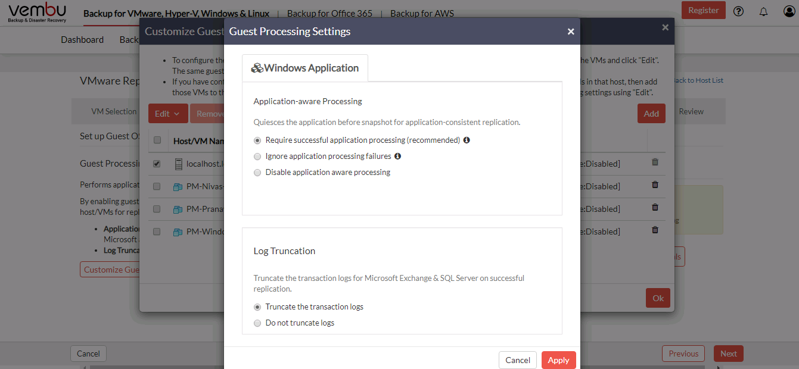The height and width of the screenshot is (369, 799).
Task: Close the Guest Processing Settings dialog
Action: [x=571, y=32]
